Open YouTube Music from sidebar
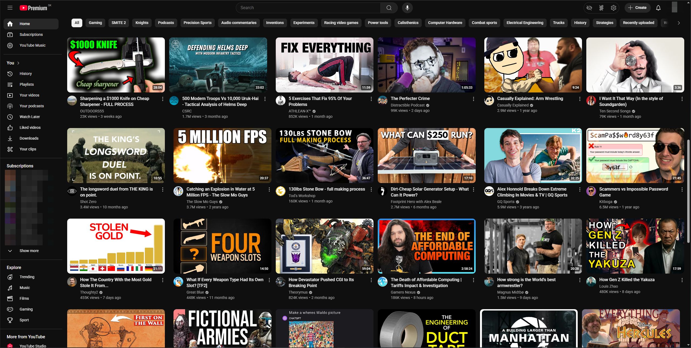 coord(31,45)
